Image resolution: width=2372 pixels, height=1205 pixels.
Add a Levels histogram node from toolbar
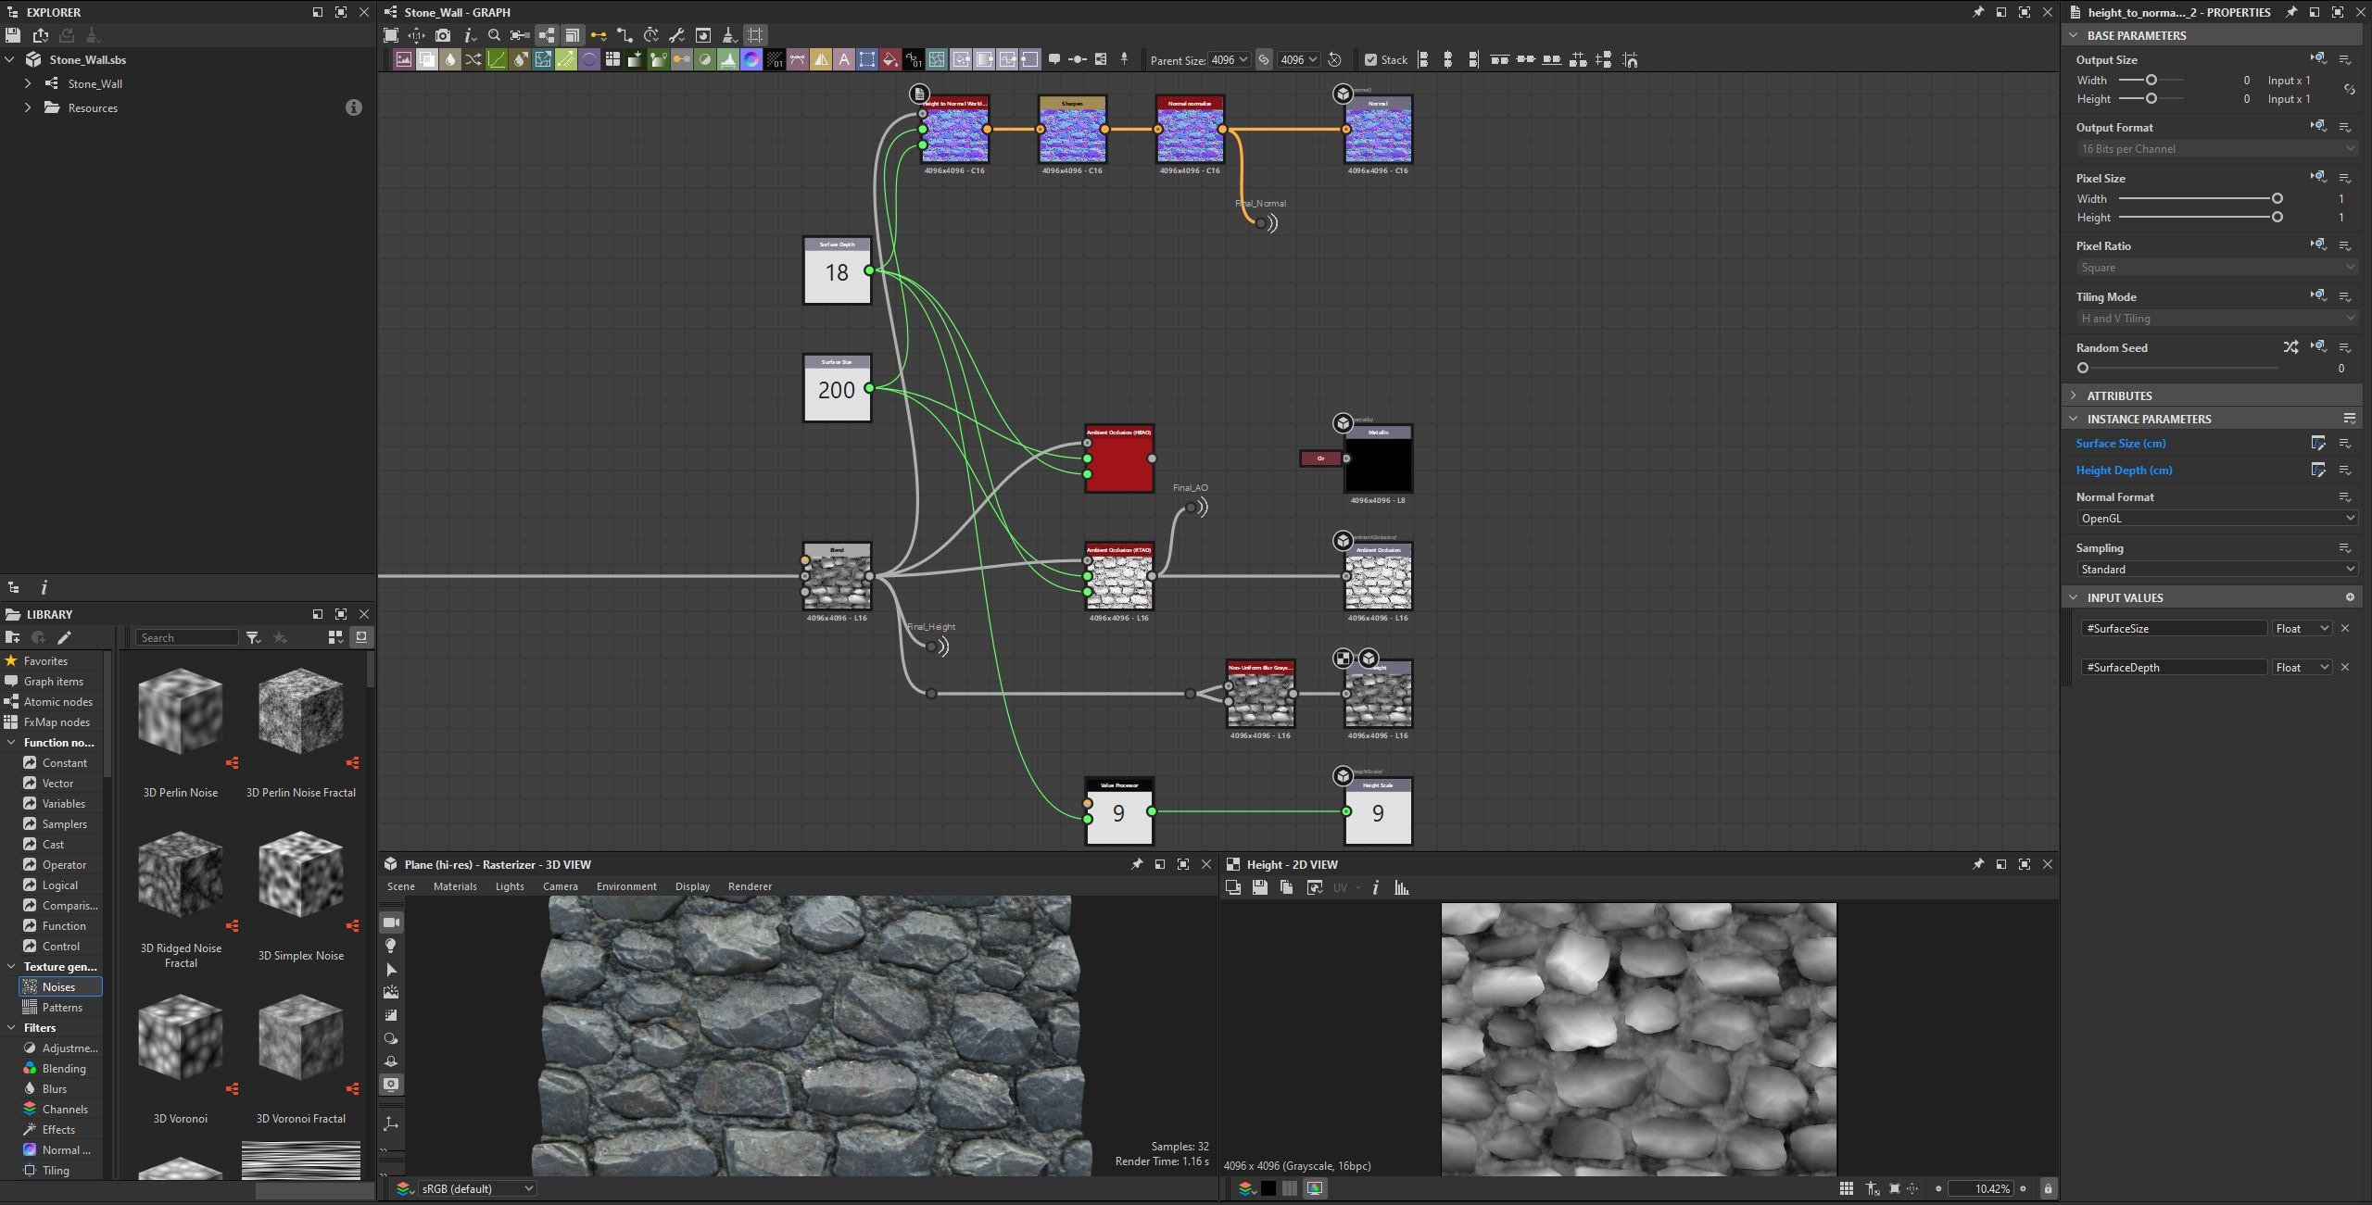point(728,59)
